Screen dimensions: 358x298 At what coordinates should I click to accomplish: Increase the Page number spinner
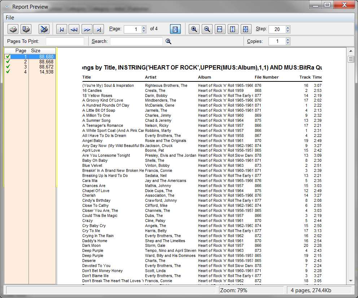click(x=144, y=27)
